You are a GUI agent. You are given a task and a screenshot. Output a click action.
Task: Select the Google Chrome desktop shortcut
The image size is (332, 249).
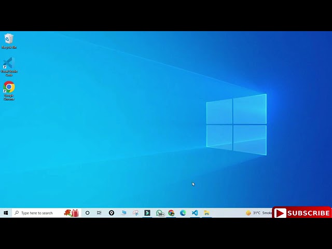pyautogui.click(x=9, y=91)
